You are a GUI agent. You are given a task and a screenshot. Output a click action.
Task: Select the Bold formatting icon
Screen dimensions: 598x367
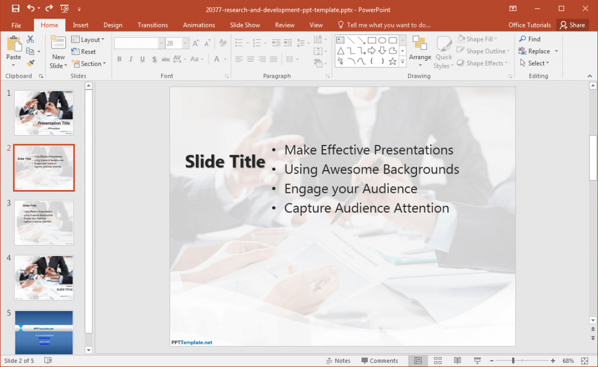pos(119,59)
